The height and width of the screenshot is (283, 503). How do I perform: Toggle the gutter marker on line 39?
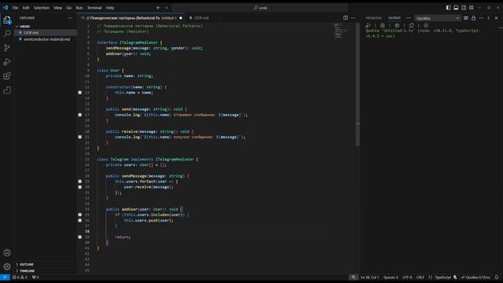pos(80,237)
